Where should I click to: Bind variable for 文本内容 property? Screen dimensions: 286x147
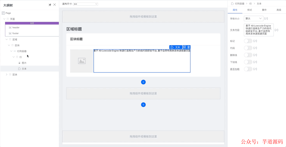[x=276, y=30]
